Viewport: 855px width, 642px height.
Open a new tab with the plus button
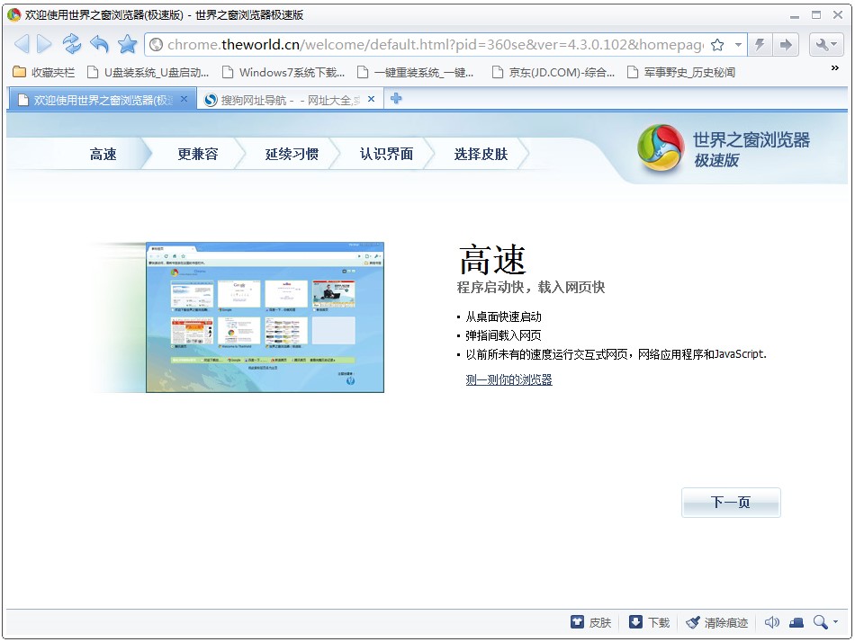click(394, 100)
